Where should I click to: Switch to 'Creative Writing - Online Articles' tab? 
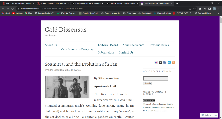pyautogui.click(x=122, y=4)
